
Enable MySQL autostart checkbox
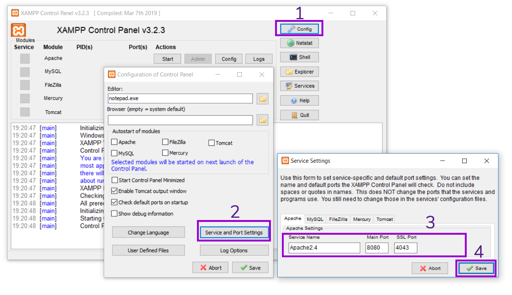point(114,153)
